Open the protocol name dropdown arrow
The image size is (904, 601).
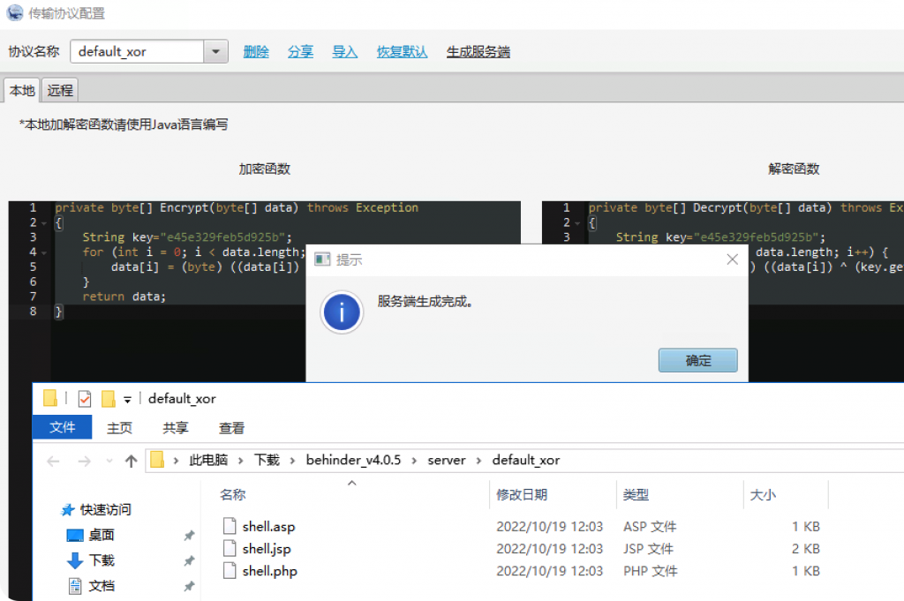click(215, 51)
